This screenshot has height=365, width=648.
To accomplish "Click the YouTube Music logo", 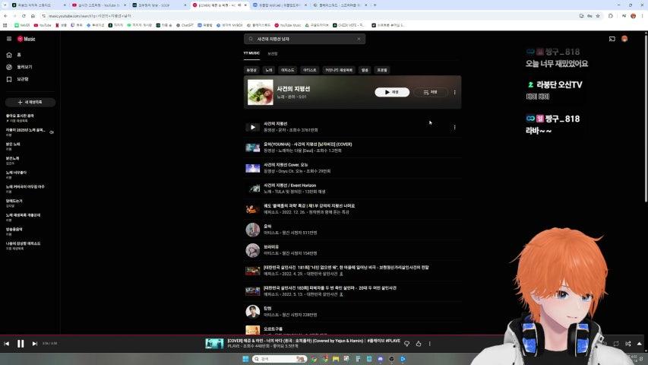I will point(27,39).
